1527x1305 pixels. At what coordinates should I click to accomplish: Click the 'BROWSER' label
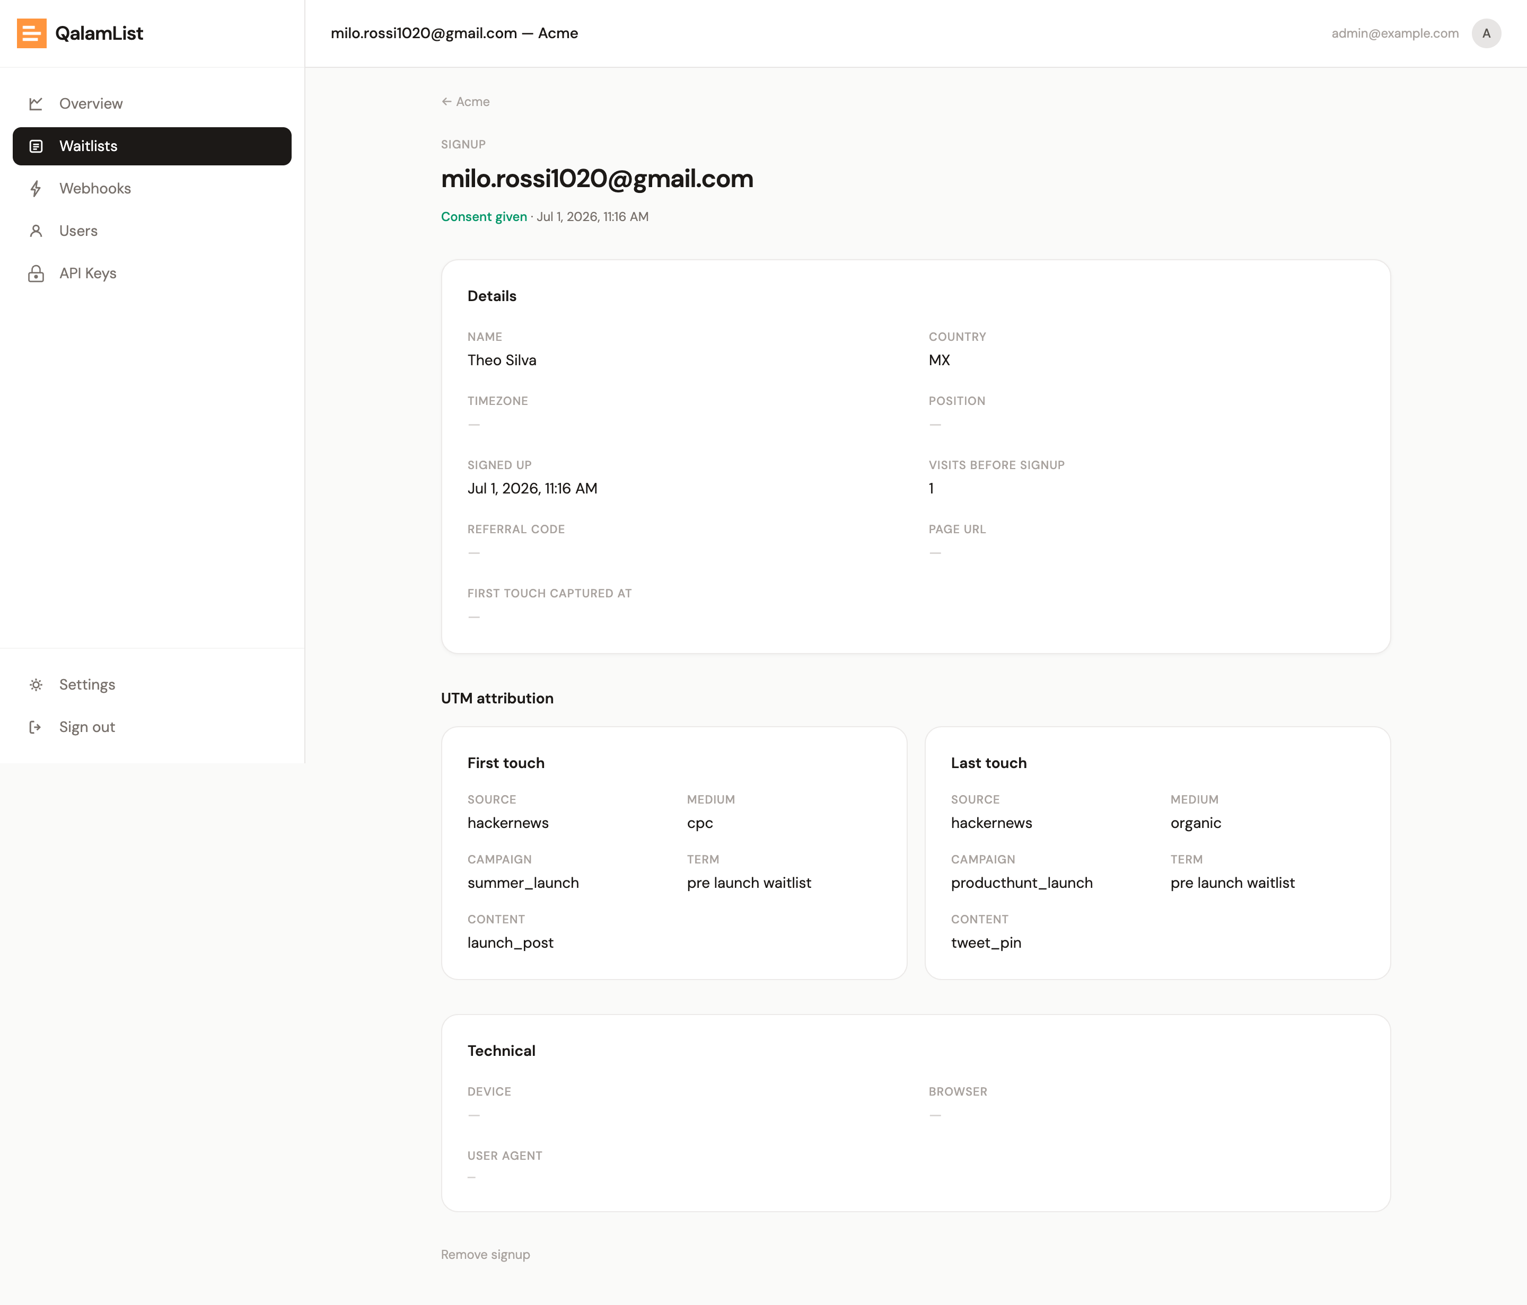958,1092
